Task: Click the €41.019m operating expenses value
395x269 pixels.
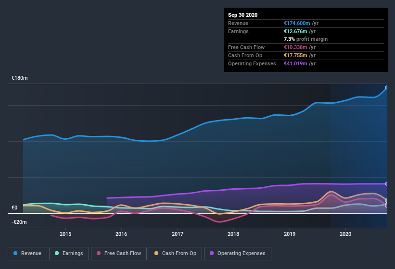Action: pos(295,63)
